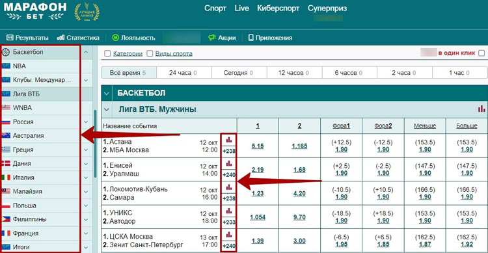
Task: Expand the Греция sidebar category
Action: tap(86, 150)
